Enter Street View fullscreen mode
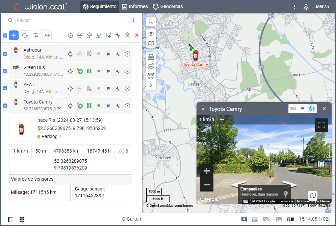Viewport: 336px width, 226px height. [321, 125]
